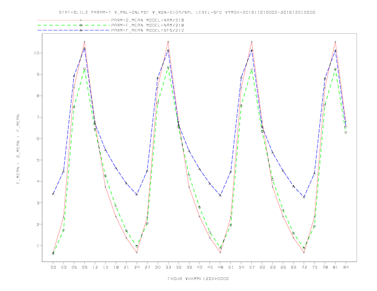Click the vertical y-axis title F_MEAN | O_MEAN | F_MEAN

18,149
